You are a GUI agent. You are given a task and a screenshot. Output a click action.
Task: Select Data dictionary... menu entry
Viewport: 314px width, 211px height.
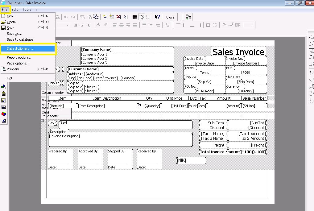(x=28, y=48)
